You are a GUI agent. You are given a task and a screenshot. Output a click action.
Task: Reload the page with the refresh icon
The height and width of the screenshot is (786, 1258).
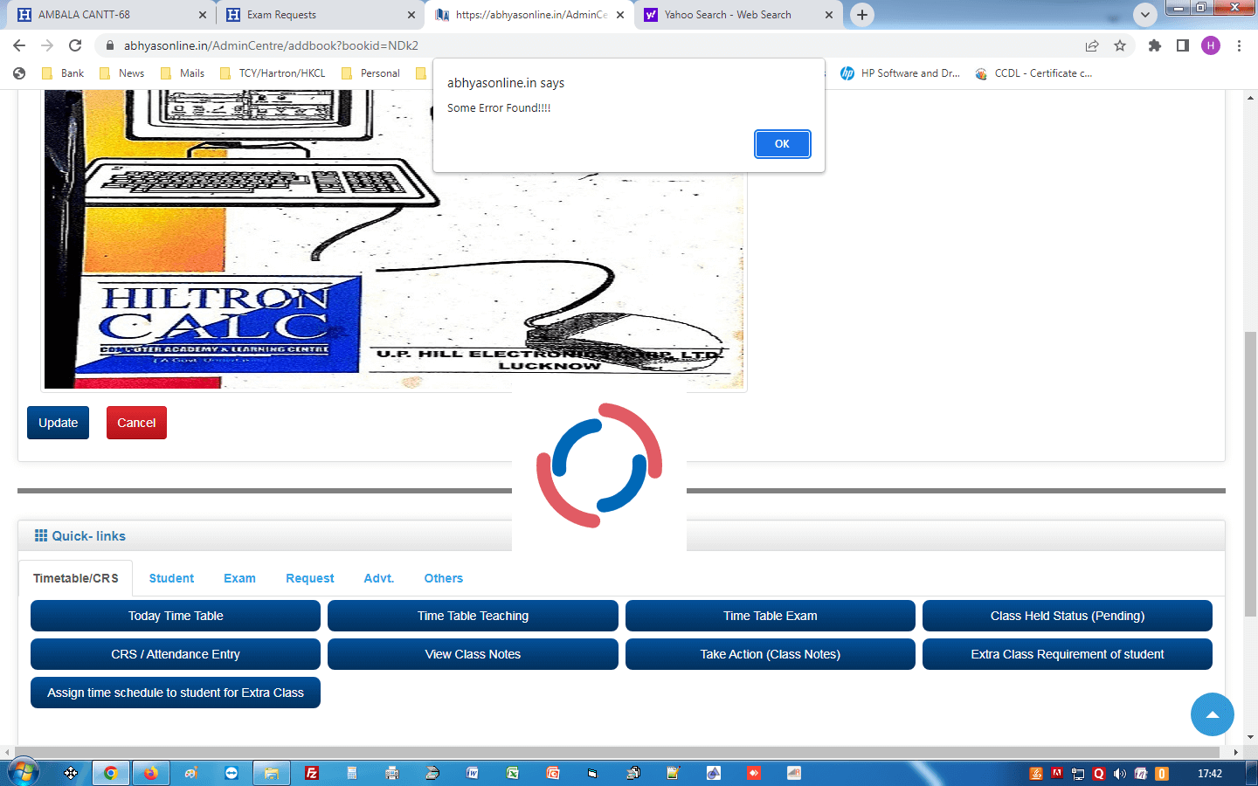click(75, 45)
